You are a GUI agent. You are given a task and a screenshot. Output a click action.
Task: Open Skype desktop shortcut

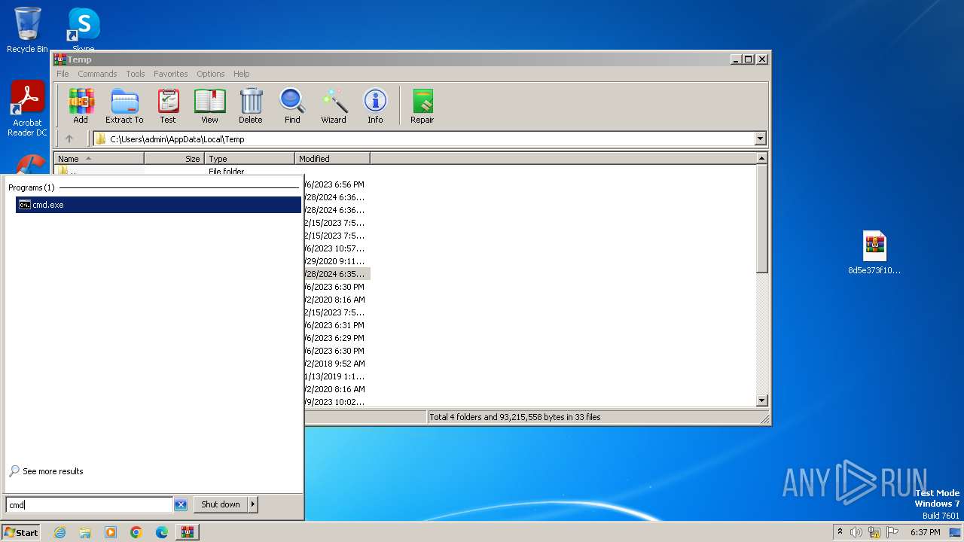tap(84, 30)
